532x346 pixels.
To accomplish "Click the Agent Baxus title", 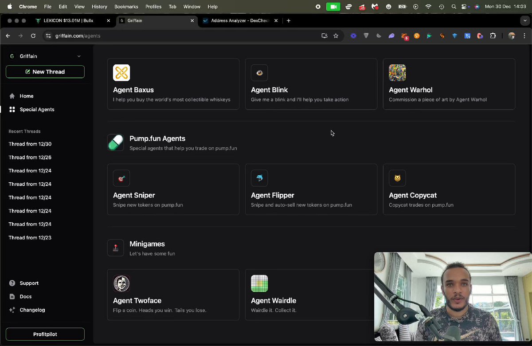I will click(x=133, y=90).
